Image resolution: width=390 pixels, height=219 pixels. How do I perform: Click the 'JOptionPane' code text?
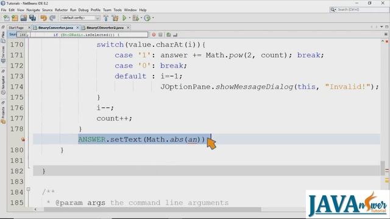point(185,86)
